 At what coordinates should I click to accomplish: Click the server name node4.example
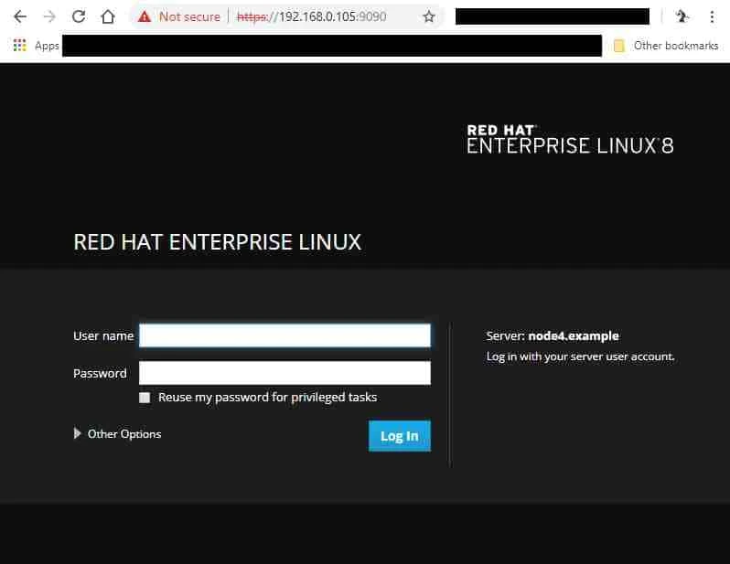tap(574, 336)
